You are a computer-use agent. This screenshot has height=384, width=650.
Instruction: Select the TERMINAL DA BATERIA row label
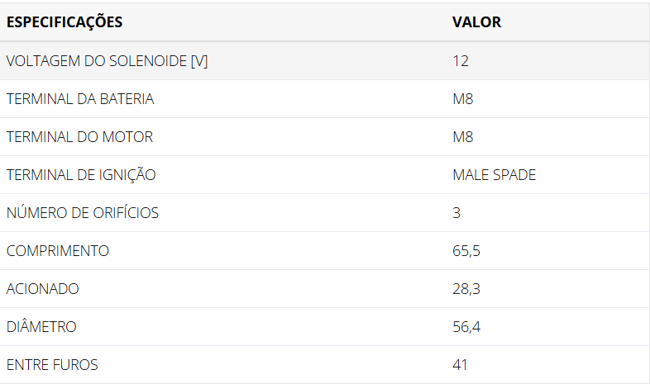tap(80, 99)
